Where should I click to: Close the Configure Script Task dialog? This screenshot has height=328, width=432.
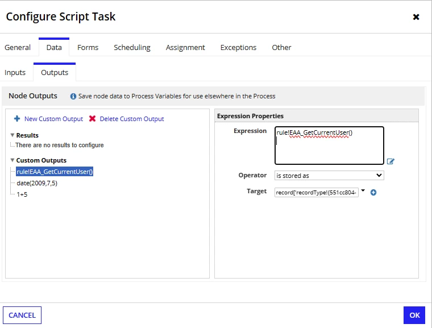click(416, 17)
